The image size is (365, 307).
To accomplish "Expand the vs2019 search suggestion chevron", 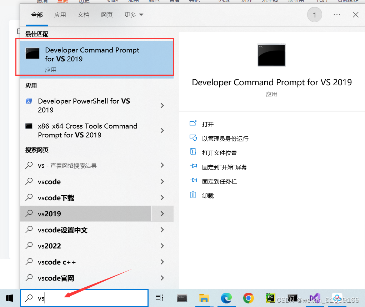I will point(162,213).
